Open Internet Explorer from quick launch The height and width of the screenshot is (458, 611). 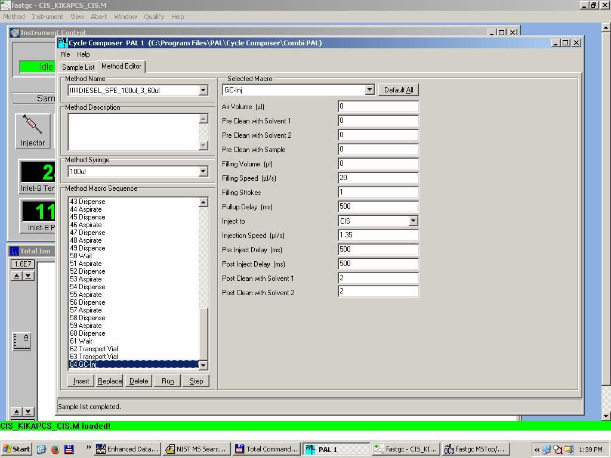point(41,449)
